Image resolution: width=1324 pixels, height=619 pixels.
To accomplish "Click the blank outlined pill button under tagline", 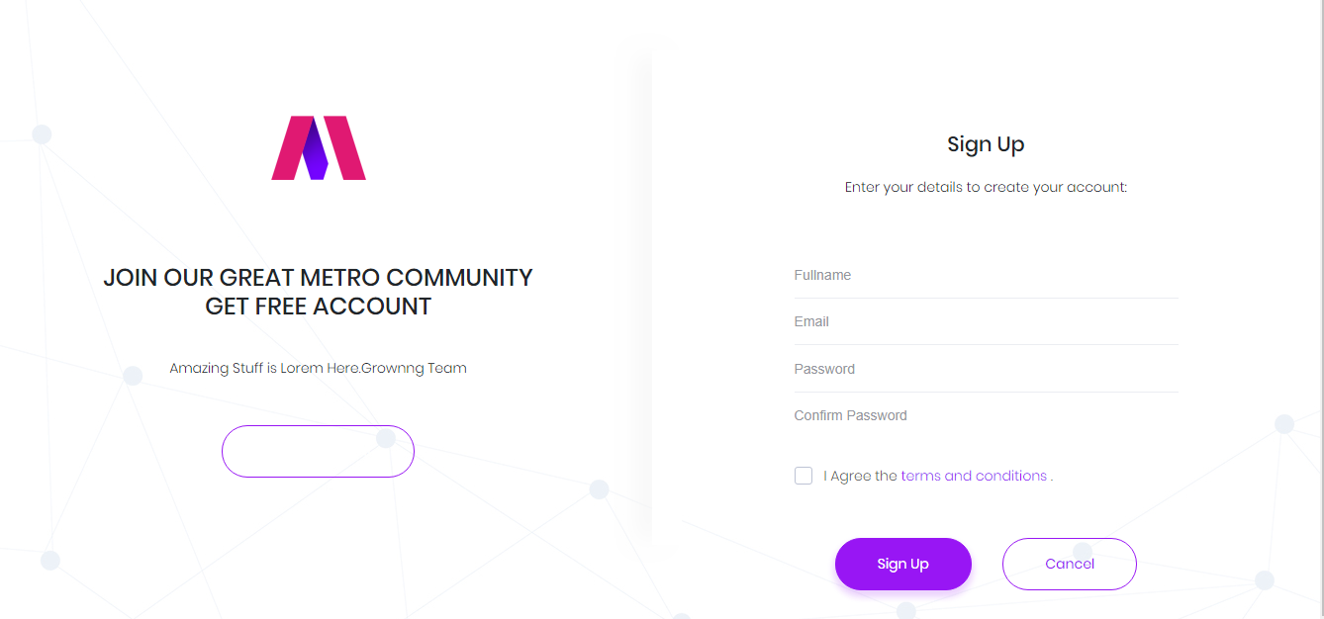I will [x=318, y=451].
